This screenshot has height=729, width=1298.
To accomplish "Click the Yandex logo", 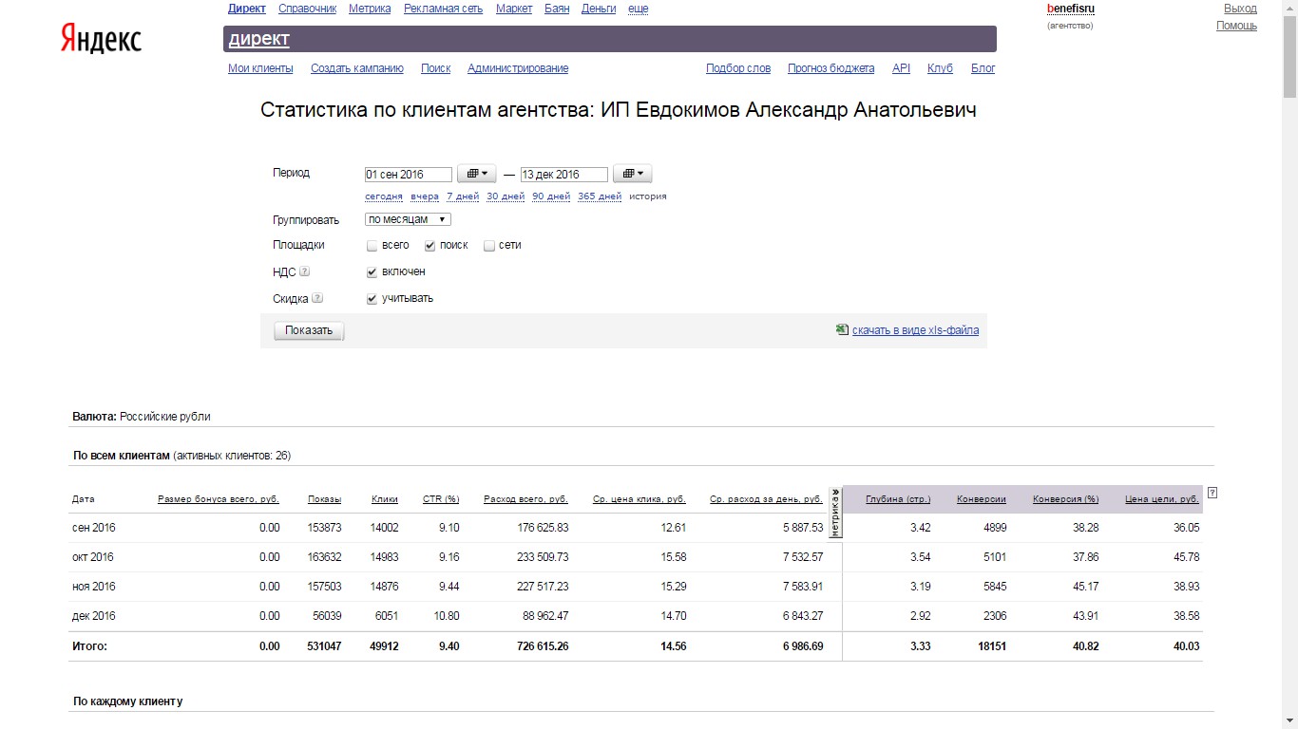I will click(x=101, y=39).
